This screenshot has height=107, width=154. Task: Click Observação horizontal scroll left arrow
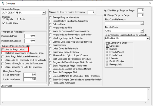[3, 103]
